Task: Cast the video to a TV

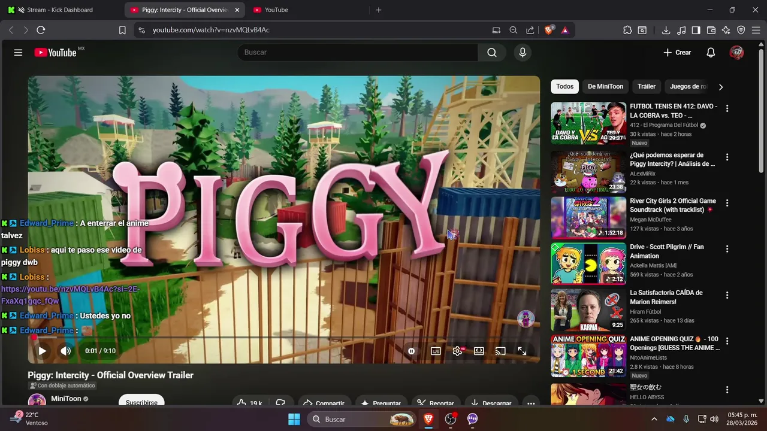Action: [x=500, y=351]
